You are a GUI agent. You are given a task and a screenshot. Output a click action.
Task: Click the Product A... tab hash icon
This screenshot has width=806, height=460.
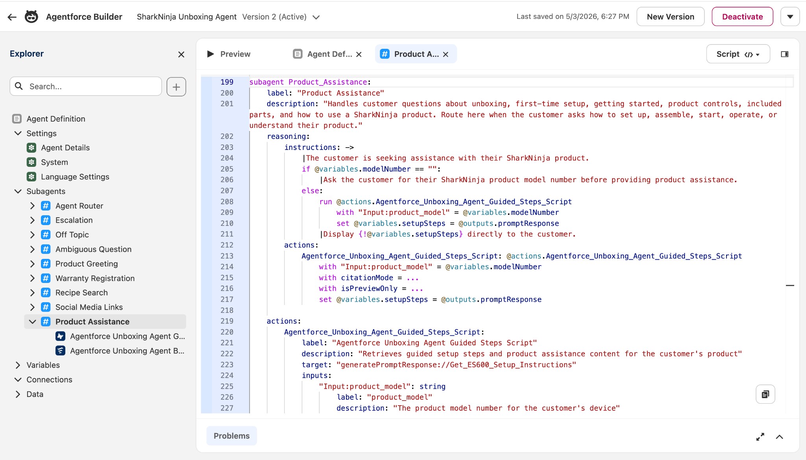(x=385, y=54)
